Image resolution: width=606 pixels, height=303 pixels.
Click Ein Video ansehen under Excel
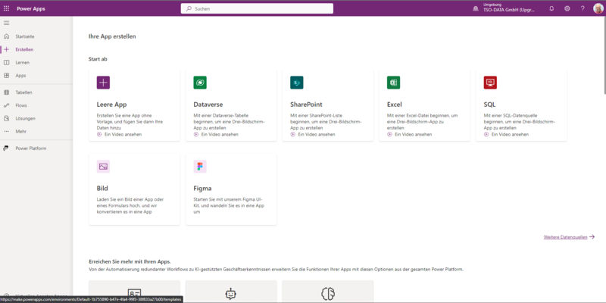(x=413, y=135)
